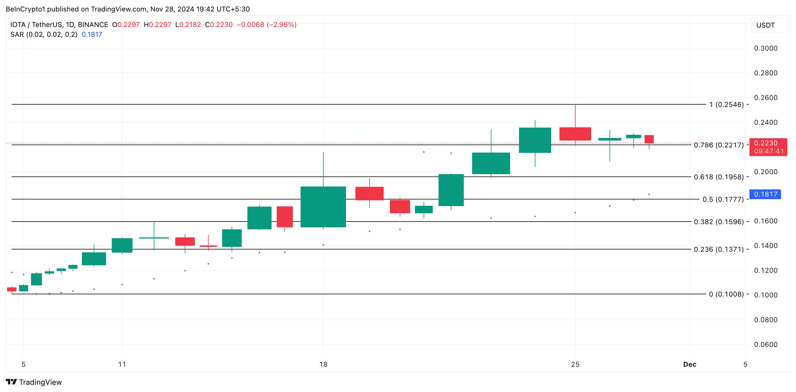Select the 0.786 (0.2217) Fibonacci label

coord(718,145)
